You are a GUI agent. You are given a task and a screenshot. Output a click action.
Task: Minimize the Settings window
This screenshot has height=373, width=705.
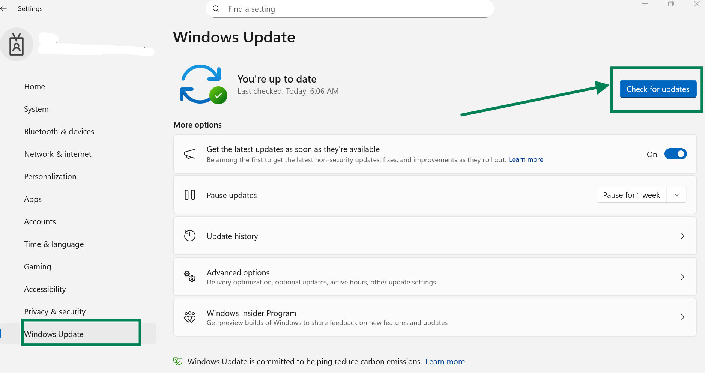pyautogui.click(x=645, y=4)
